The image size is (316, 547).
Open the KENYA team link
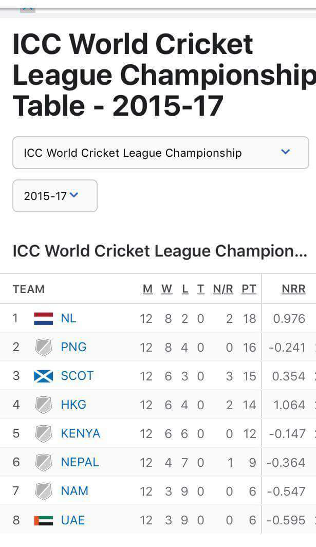(x=80, y=434)
